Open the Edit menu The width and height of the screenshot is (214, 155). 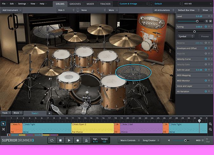pyautogui.click(x=13, y=4)
